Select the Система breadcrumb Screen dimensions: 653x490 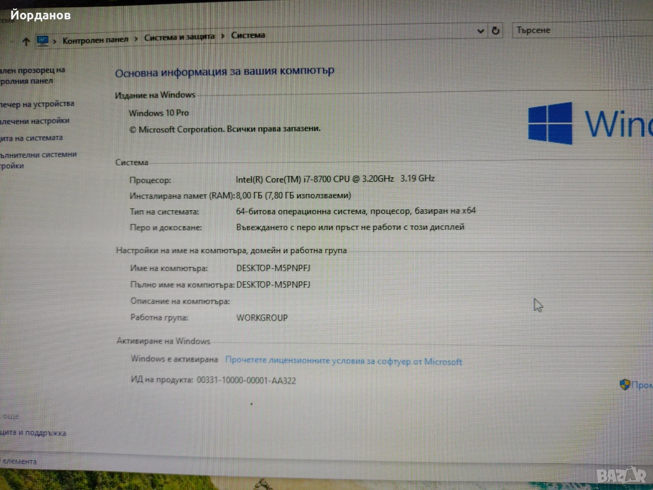pos(248,35)
